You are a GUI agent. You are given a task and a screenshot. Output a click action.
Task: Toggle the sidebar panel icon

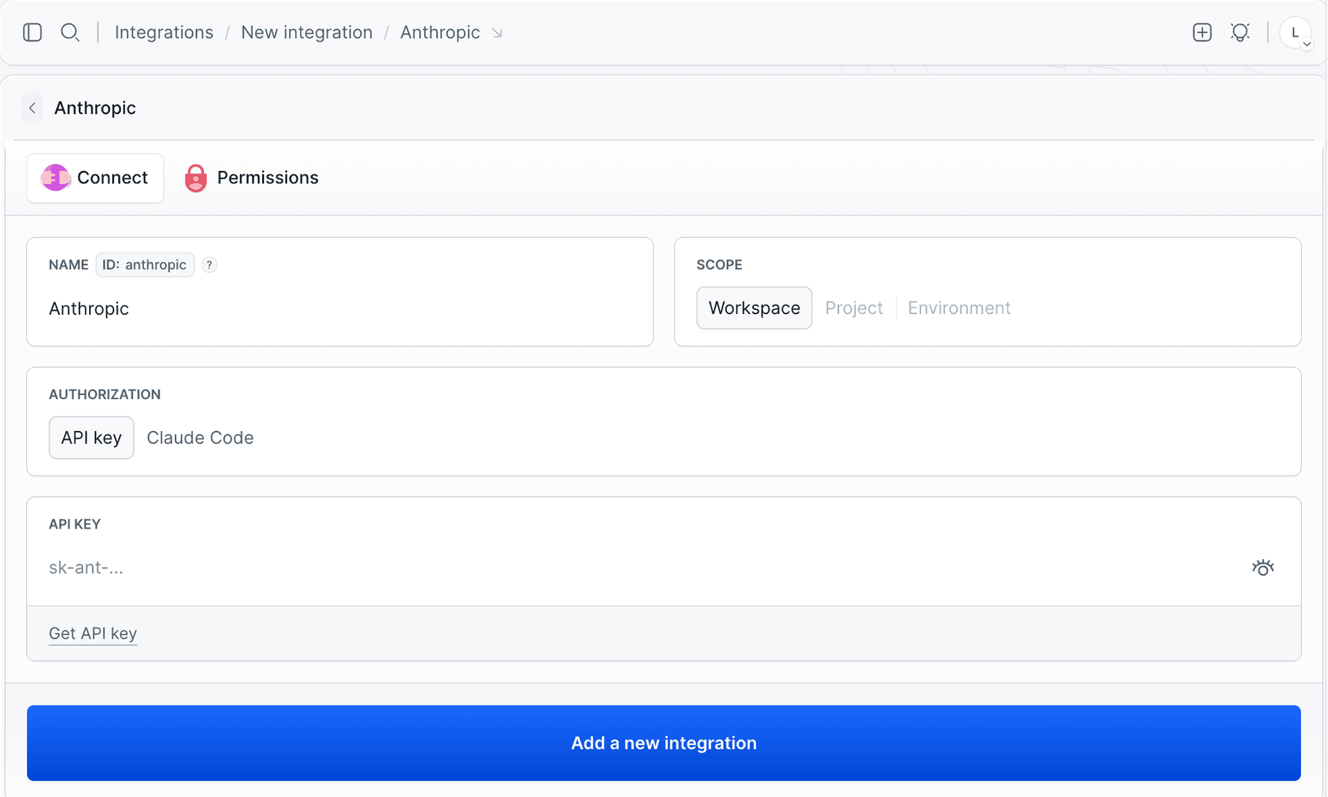point(33,33)
